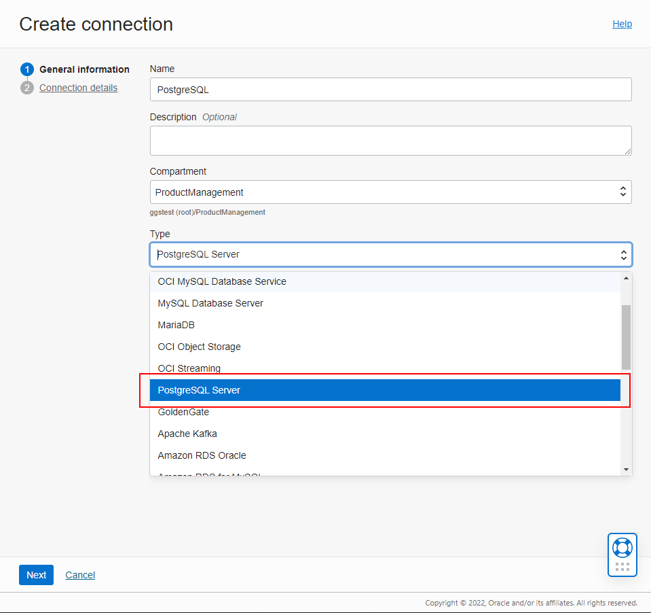
Task: Open the Connection details step
Action: [x=78, y=88]
